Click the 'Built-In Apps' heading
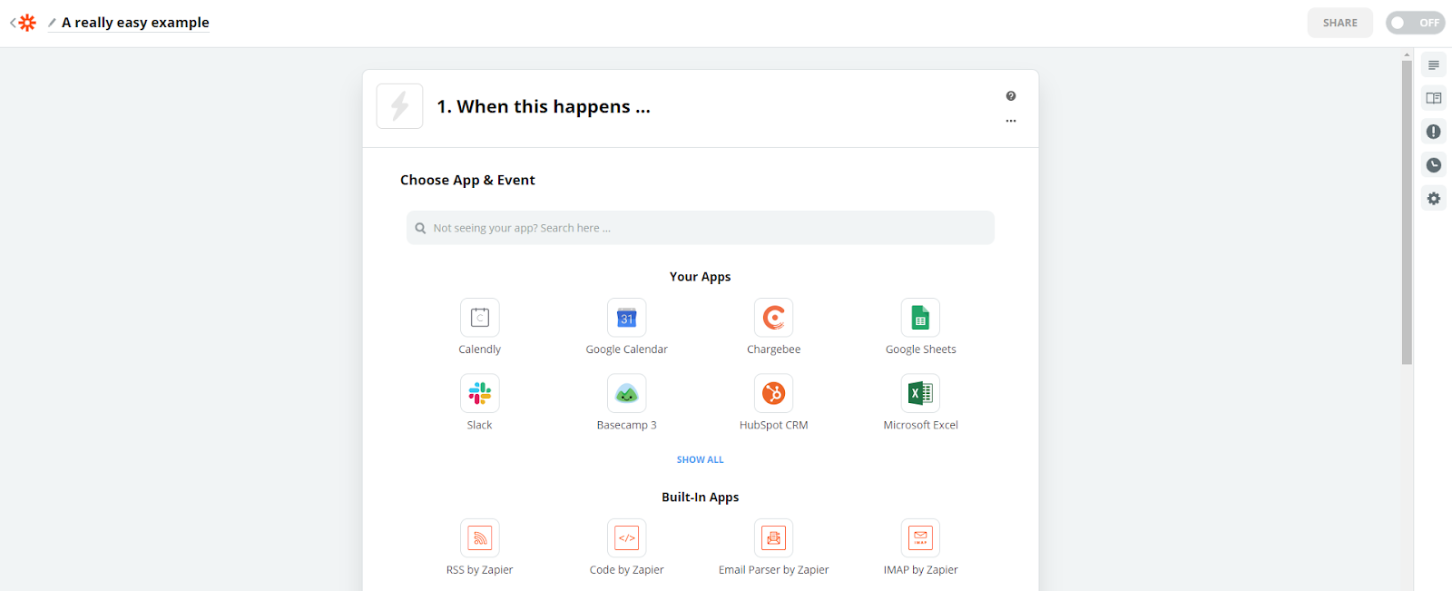This screenshot has height=591, width=1452. 701,497
